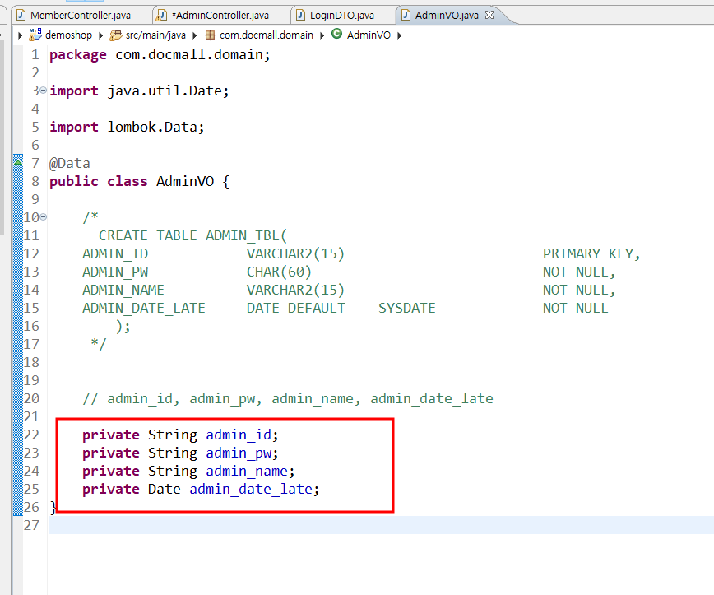Click the admin_date_late field name
The width and height of the screenshot is (714, 595).
click(251, 489)
